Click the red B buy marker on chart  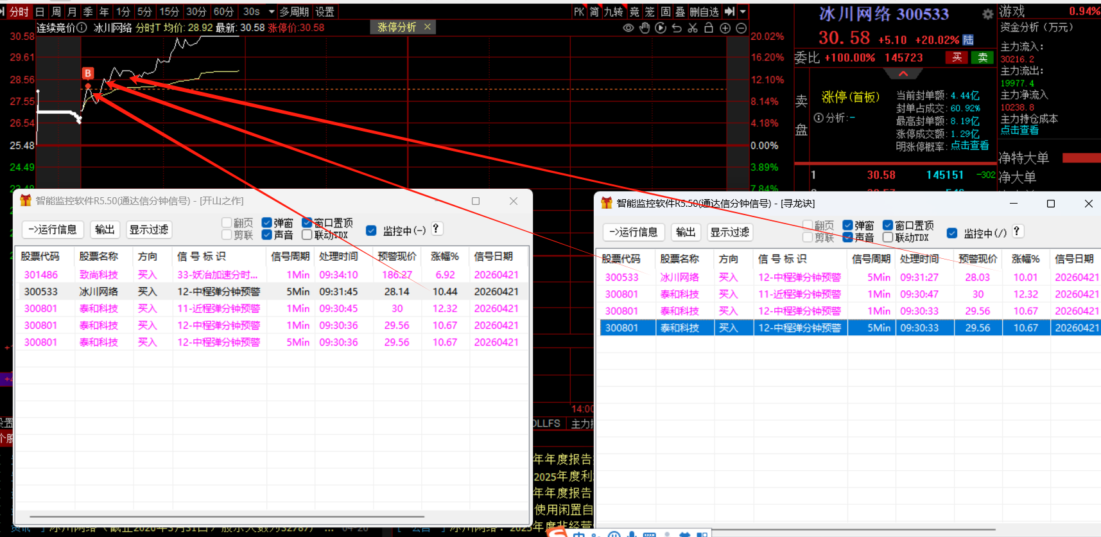(89, 73)
